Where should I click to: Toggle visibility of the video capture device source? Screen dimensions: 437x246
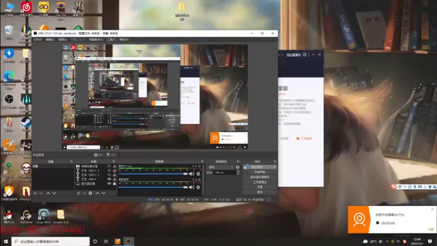click(109, 166)
